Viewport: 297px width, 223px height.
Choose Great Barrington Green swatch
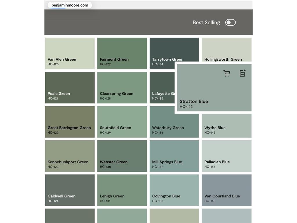pos(70,122)
